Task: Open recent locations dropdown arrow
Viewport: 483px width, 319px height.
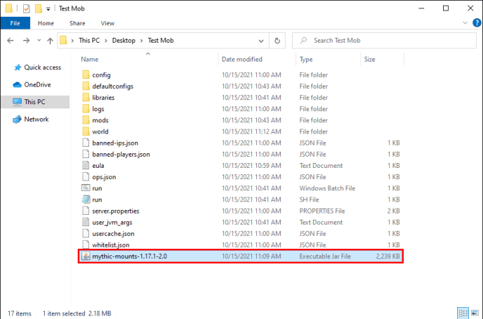Action: 38,41
